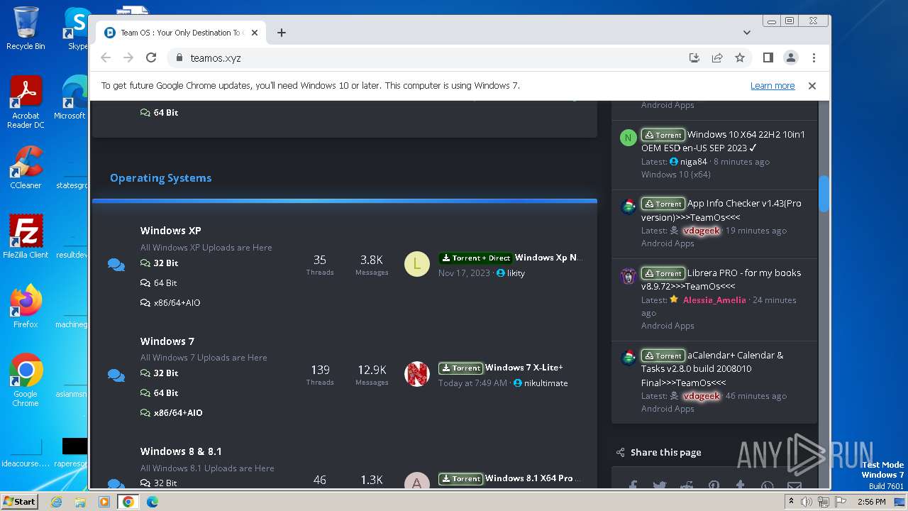Open the Chrome side panel icon
The image size is (908, 511).
click(x=768, y=57)
